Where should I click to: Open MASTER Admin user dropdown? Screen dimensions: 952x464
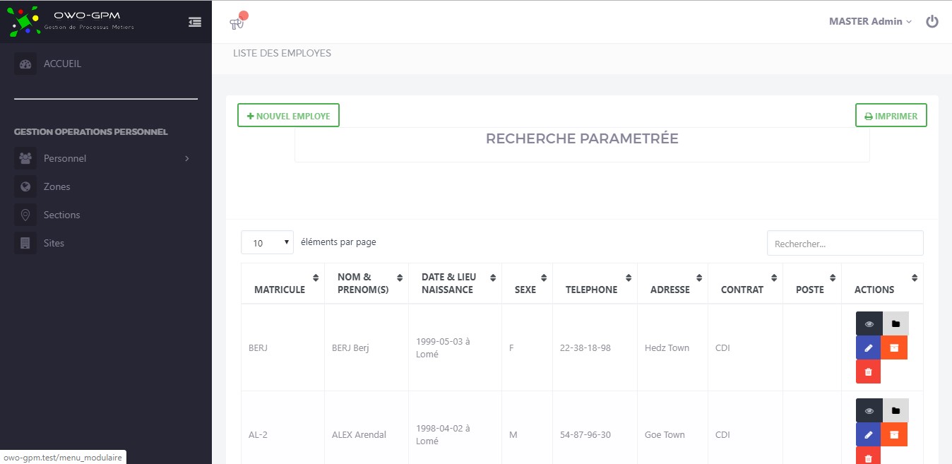pos(870,21)
